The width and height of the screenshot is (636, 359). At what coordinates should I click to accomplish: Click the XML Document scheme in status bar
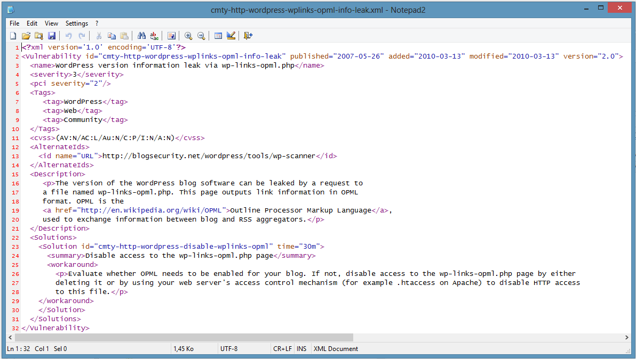click(x=336, y=348)
